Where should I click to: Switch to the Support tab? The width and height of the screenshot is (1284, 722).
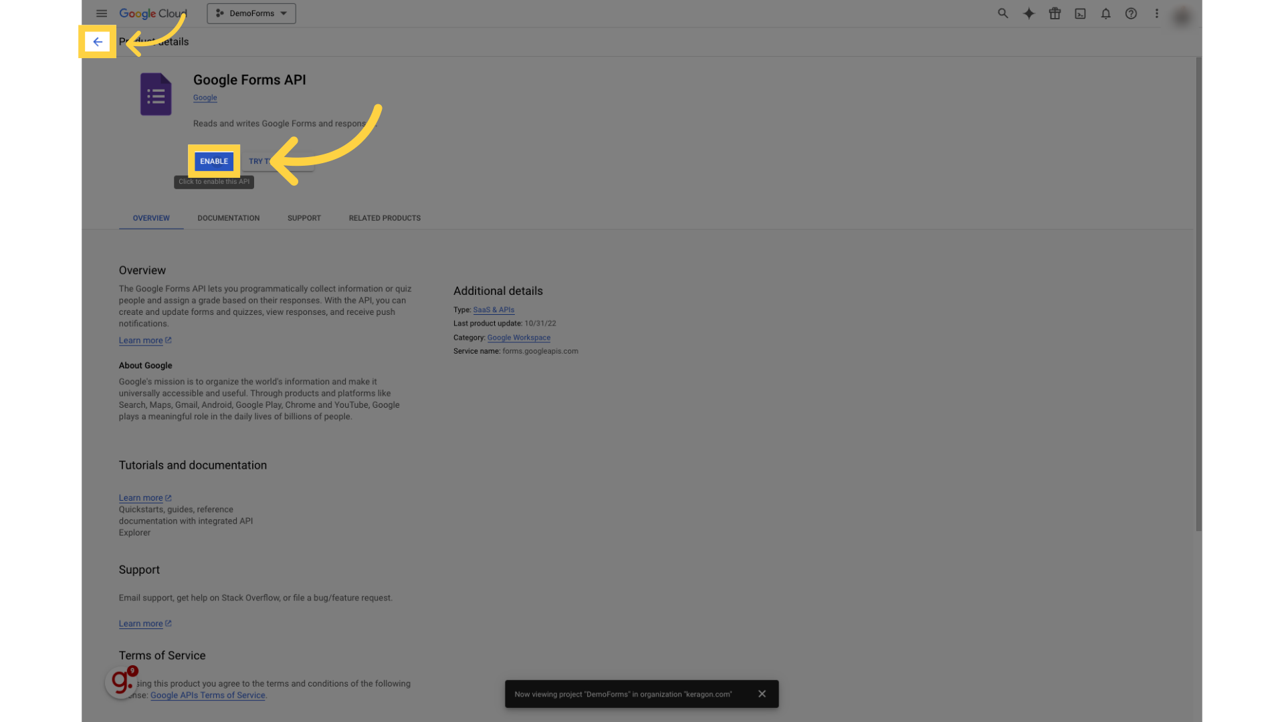coord(304,218)
